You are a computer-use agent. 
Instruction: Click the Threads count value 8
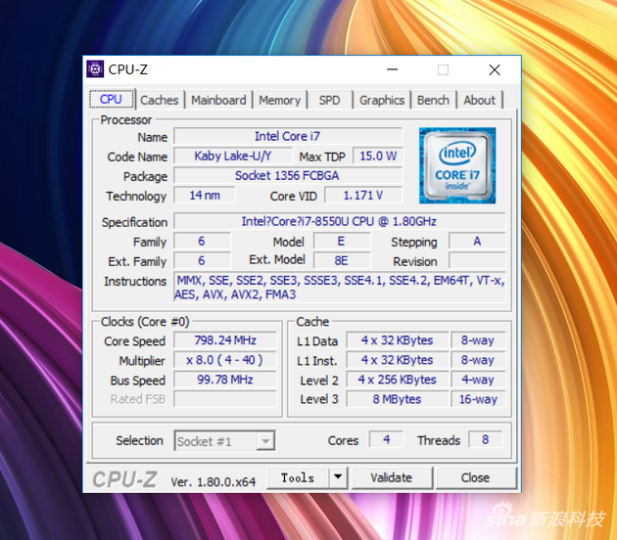coord(485,439)
